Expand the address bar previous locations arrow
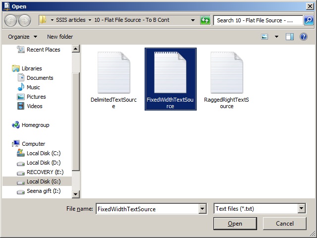This screenshot has width=317, height=238. pyautogui.click(x=193, y=20)
